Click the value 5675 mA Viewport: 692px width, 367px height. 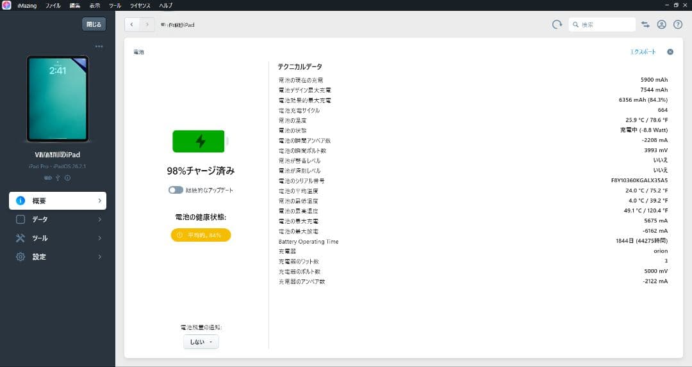tap(656, 221)
